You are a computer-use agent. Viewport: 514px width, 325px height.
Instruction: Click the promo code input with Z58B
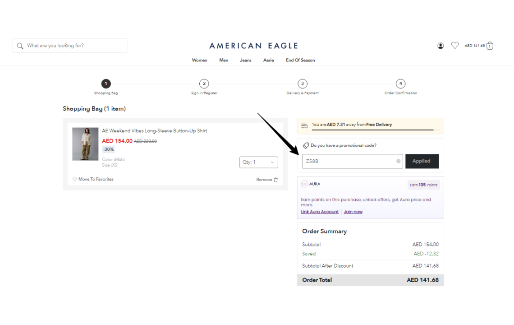coord(353,161)
